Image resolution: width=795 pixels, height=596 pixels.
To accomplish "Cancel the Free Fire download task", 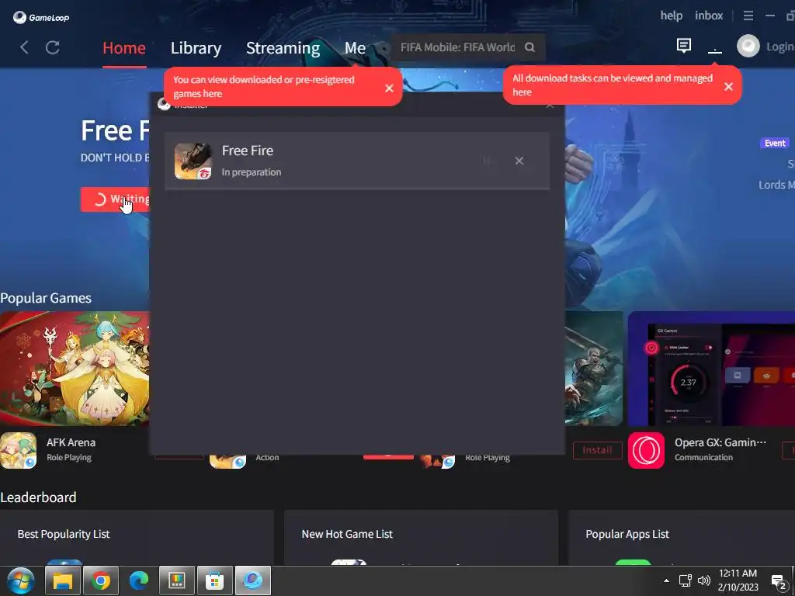I will point(519,161).
